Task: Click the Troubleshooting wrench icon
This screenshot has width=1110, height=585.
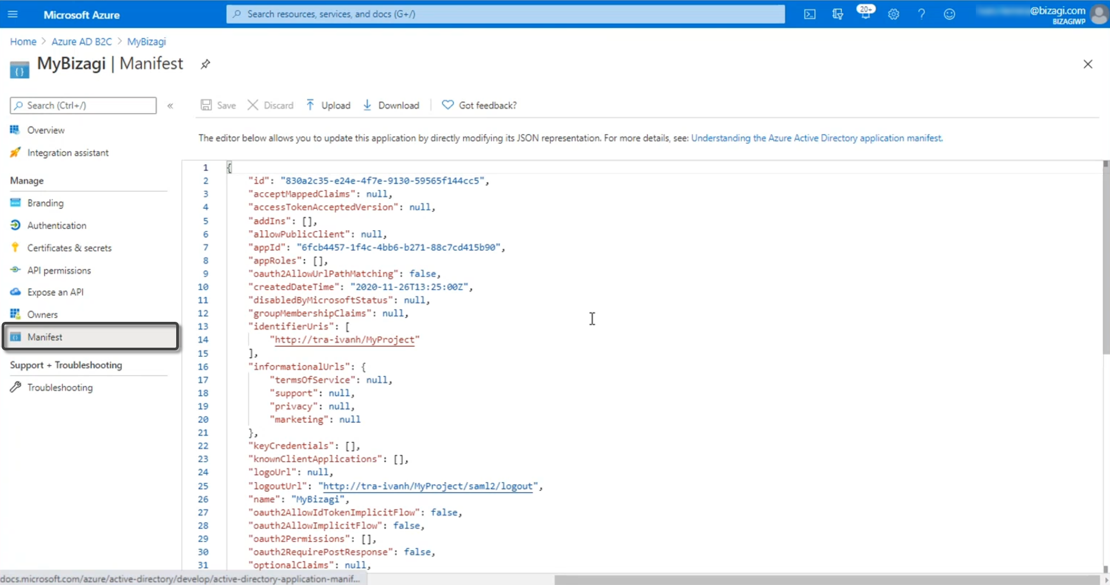Action: [15, 387]
